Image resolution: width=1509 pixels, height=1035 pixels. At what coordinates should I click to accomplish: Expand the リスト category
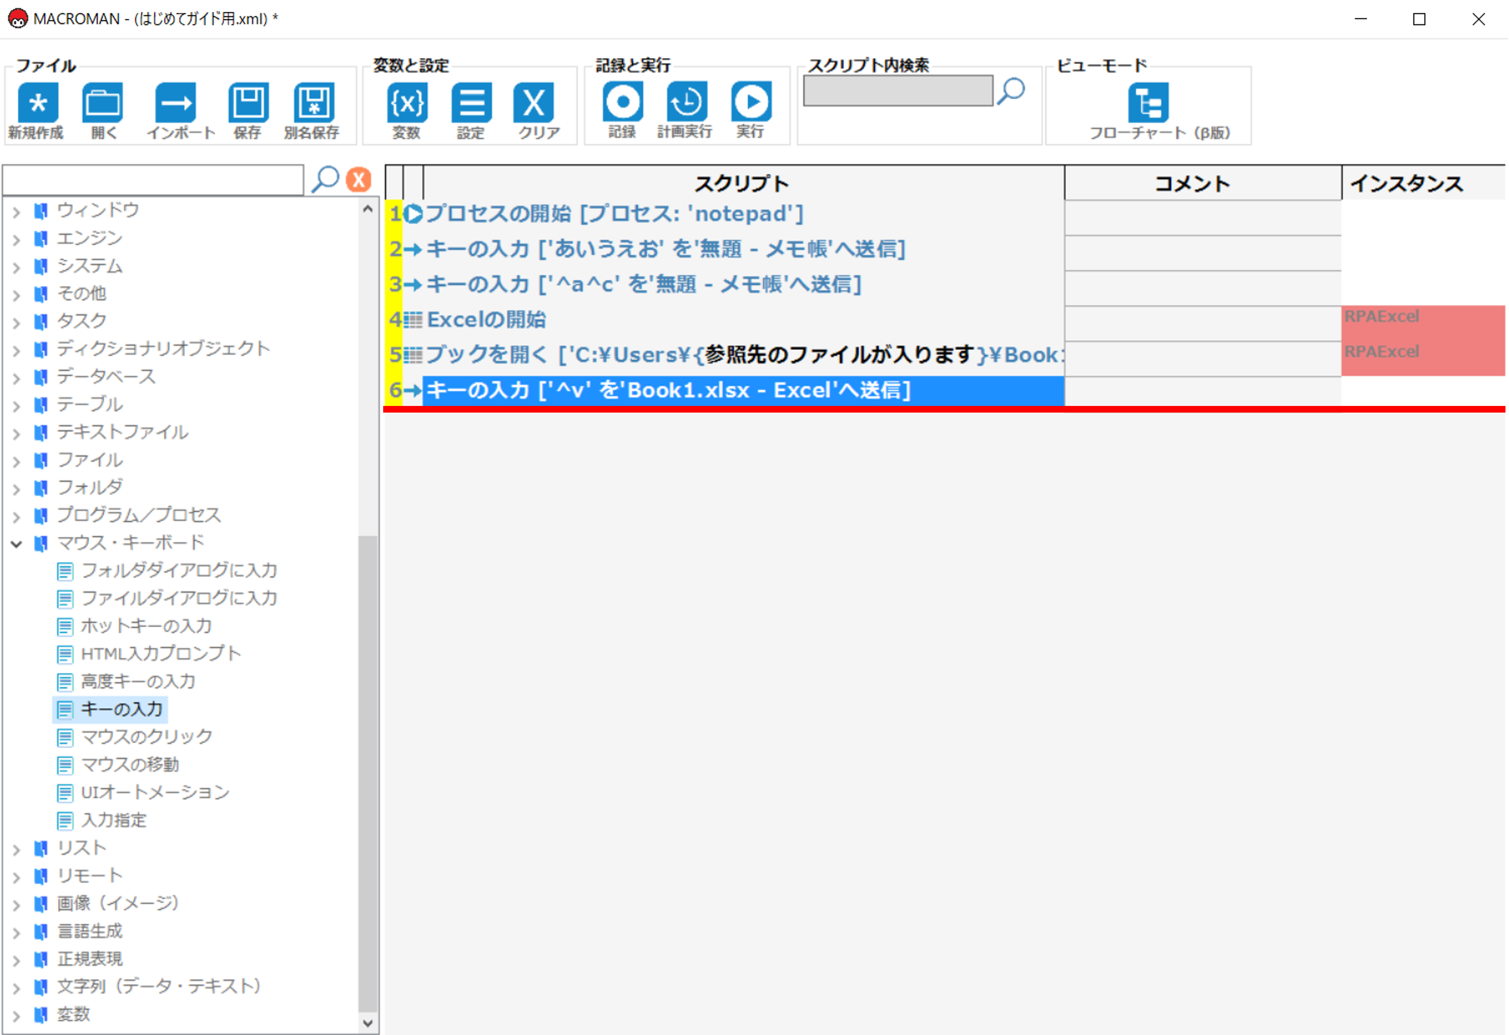click(x=16, y=849)
